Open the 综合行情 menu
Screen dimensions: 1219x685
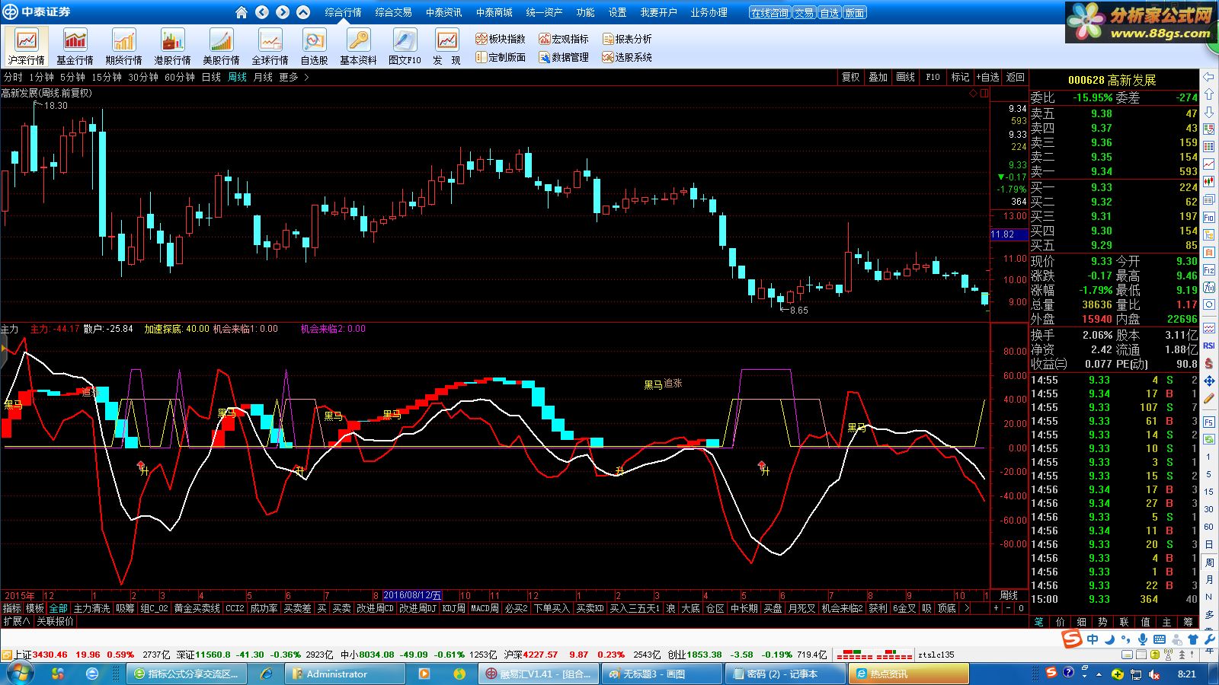(x=343, y=12)
